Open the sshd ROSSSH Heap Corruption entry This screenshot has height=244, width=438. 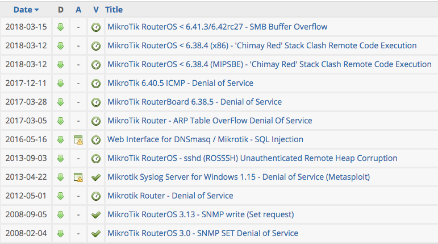[252, 158]
